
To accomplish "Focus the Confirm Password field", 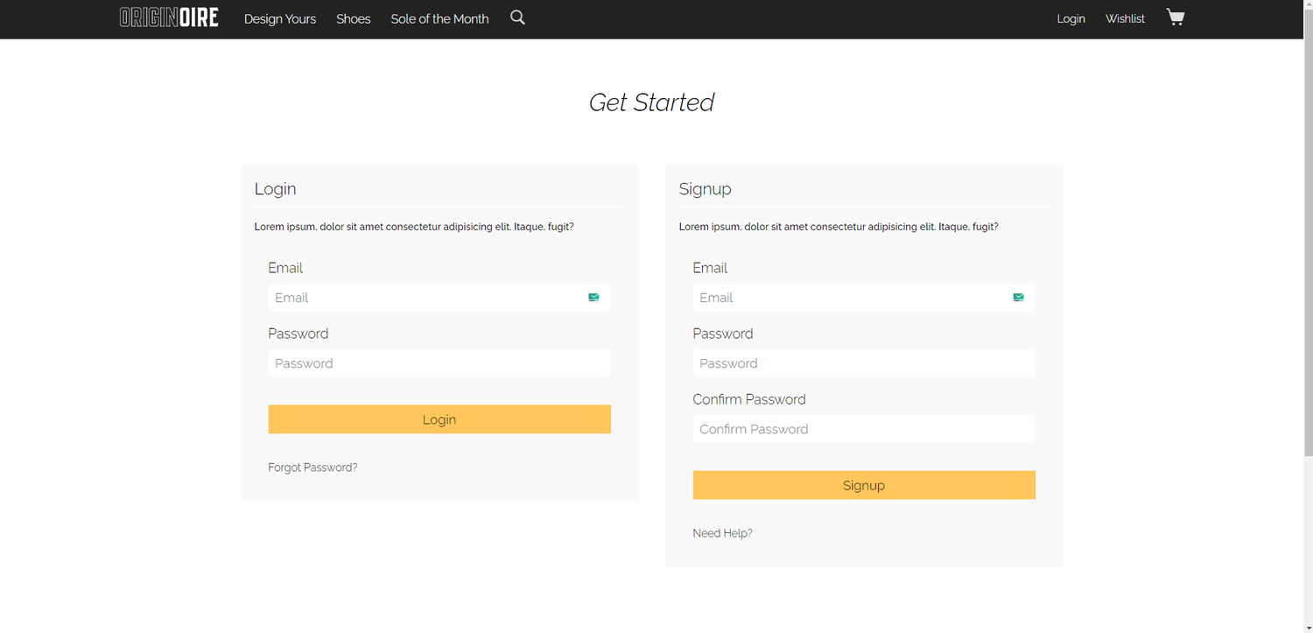I will [864, 429].
